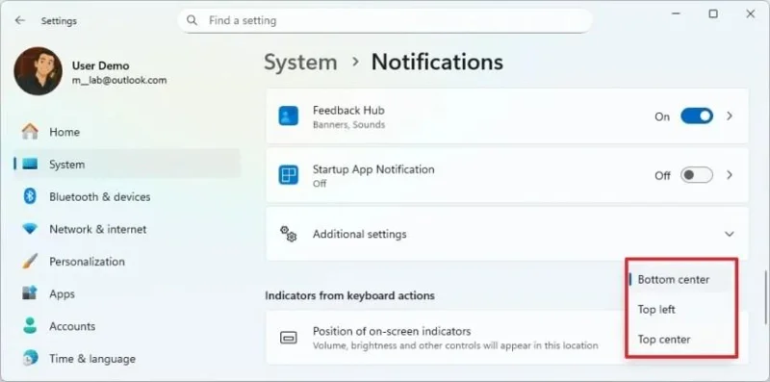Click the Accounts person icon
The image size is (770, 382).
(x=30, y=326)
